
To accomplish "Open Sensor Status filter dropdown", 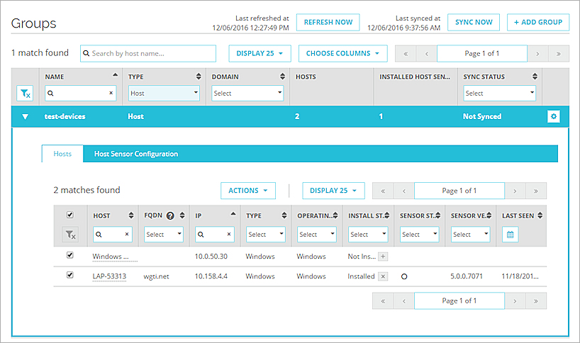I will [x=420, y=235].
